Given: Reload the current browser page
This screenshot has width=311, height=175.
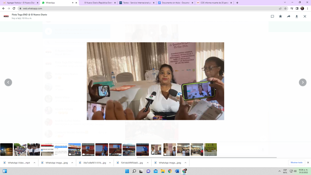Looking at the screenshot, I should point(14,9).
